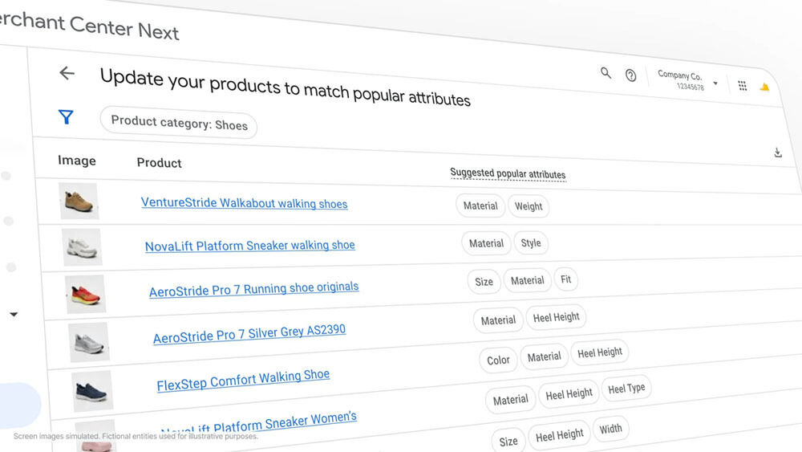Expand the Company Co. account dropdown
802x452 pixels.
coord(715,83)
